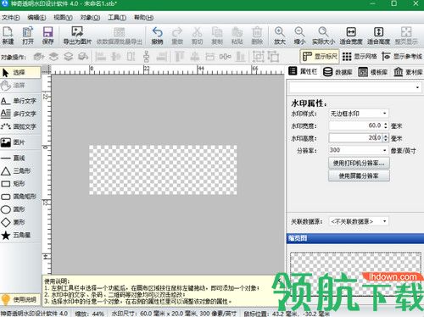The image size is (424, 317).
Task: Open the 视图(V) menu
Action: coord(63,18)
